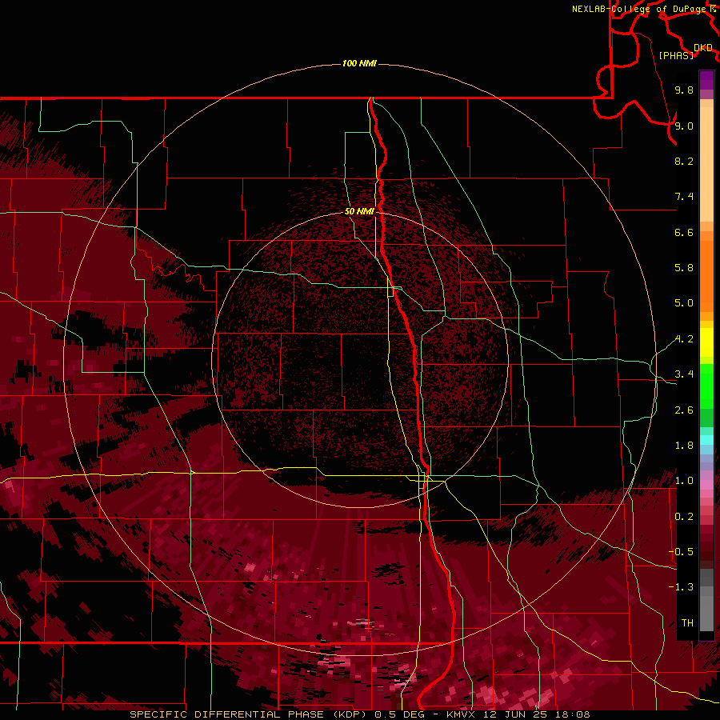This screenshot has height=720, width=720.
Task: Click the -0.5 scale value
Action: click(x=681, y=552)
